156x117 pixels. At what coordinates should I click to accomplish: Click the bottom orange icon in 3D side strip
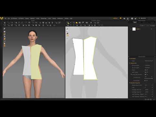coord(5,46)
